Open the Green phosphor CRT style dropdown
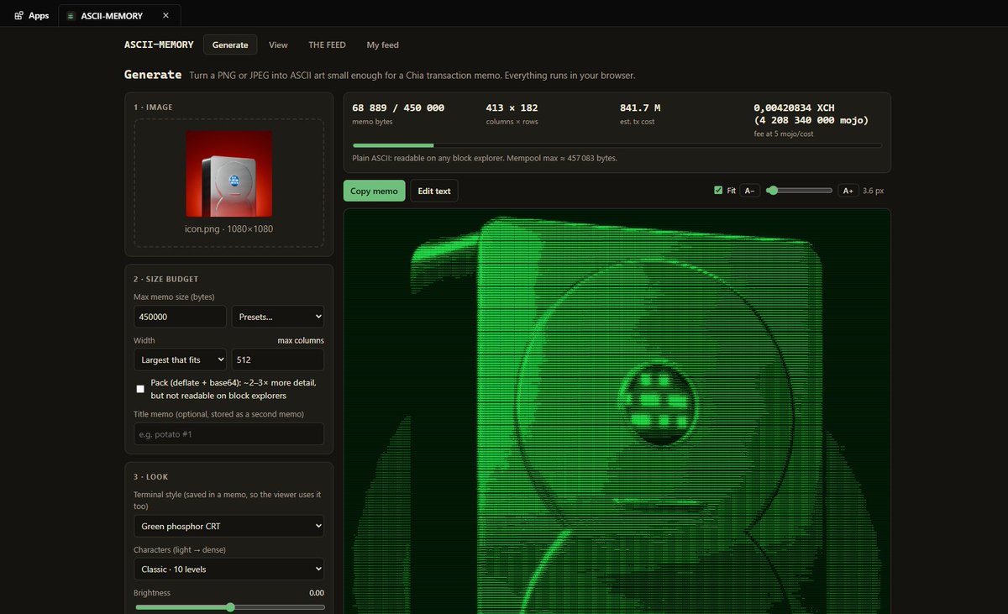Image resolution: width=1008 pixels, height=614 pixels. [228, 526]
